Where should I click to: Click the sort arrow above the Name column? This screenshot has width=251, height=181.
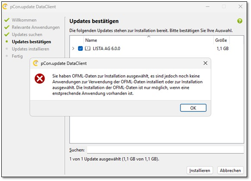(x=149, y=37)
